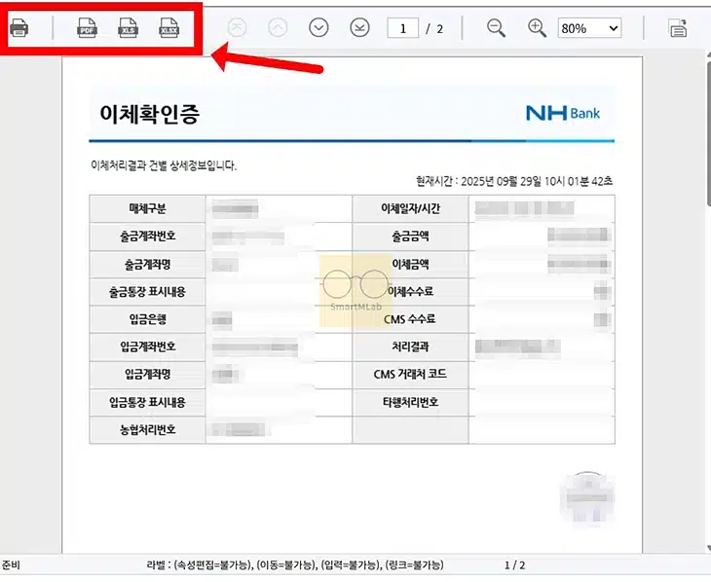Click the print icon in the toolbar
The height and width of the screenshot is (582, 711).
[x=19, y=29]
